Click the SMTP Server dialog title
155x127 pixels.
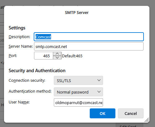[77, 13]
